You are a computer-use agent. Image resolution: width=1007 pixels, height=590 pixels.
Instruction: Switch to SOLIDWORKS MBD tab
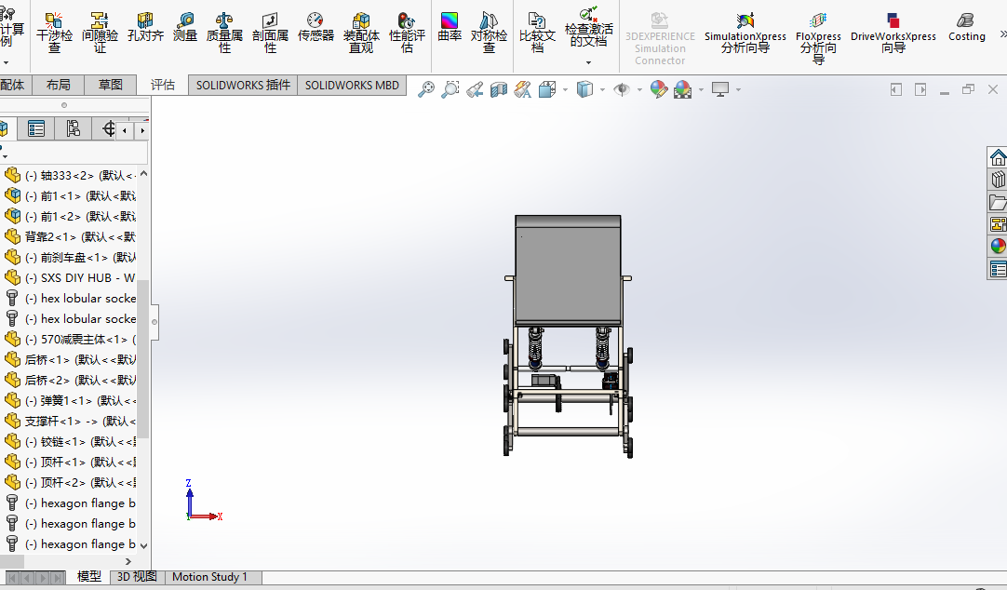[x=352, y=86]
